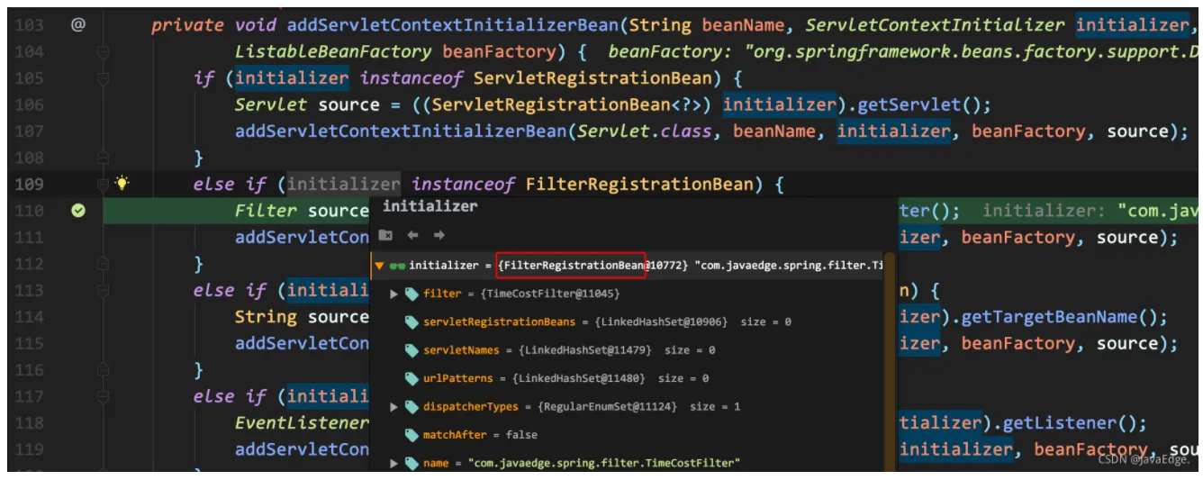Click the tag icon of dispatcherTypes

click(412, 407)
